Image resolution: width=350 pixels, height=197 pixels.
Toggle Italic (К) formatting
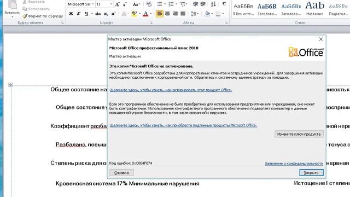coord(78,14)
